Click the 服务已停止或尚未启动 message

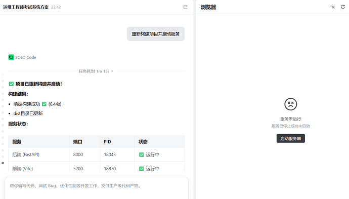pos(290,126)
